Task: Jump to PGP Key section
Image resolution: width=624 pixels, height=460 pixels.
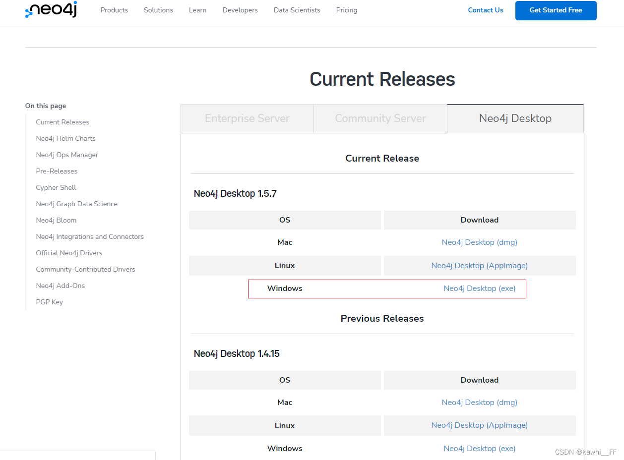Action: pyautogui.click(x=49, y=302)
